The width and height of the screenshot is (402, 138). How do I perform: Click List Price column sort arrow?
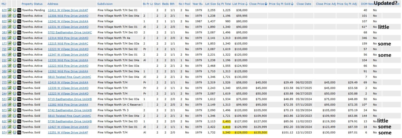tap(246, 4)
